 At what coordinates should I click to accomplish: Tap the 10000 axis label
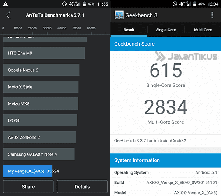coord(18,28)
